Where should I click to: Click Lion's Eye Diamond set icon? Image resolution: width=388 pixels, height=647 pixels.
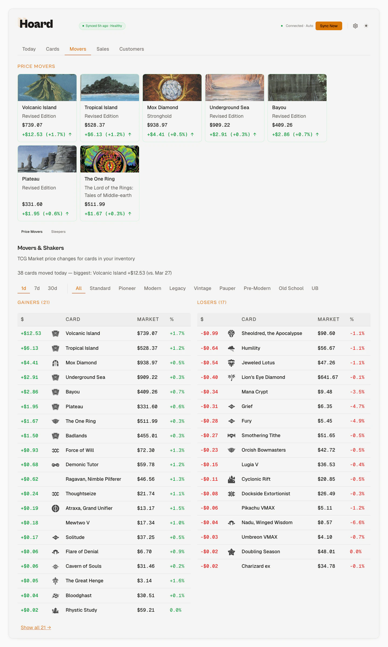click(x=231, y=377)
